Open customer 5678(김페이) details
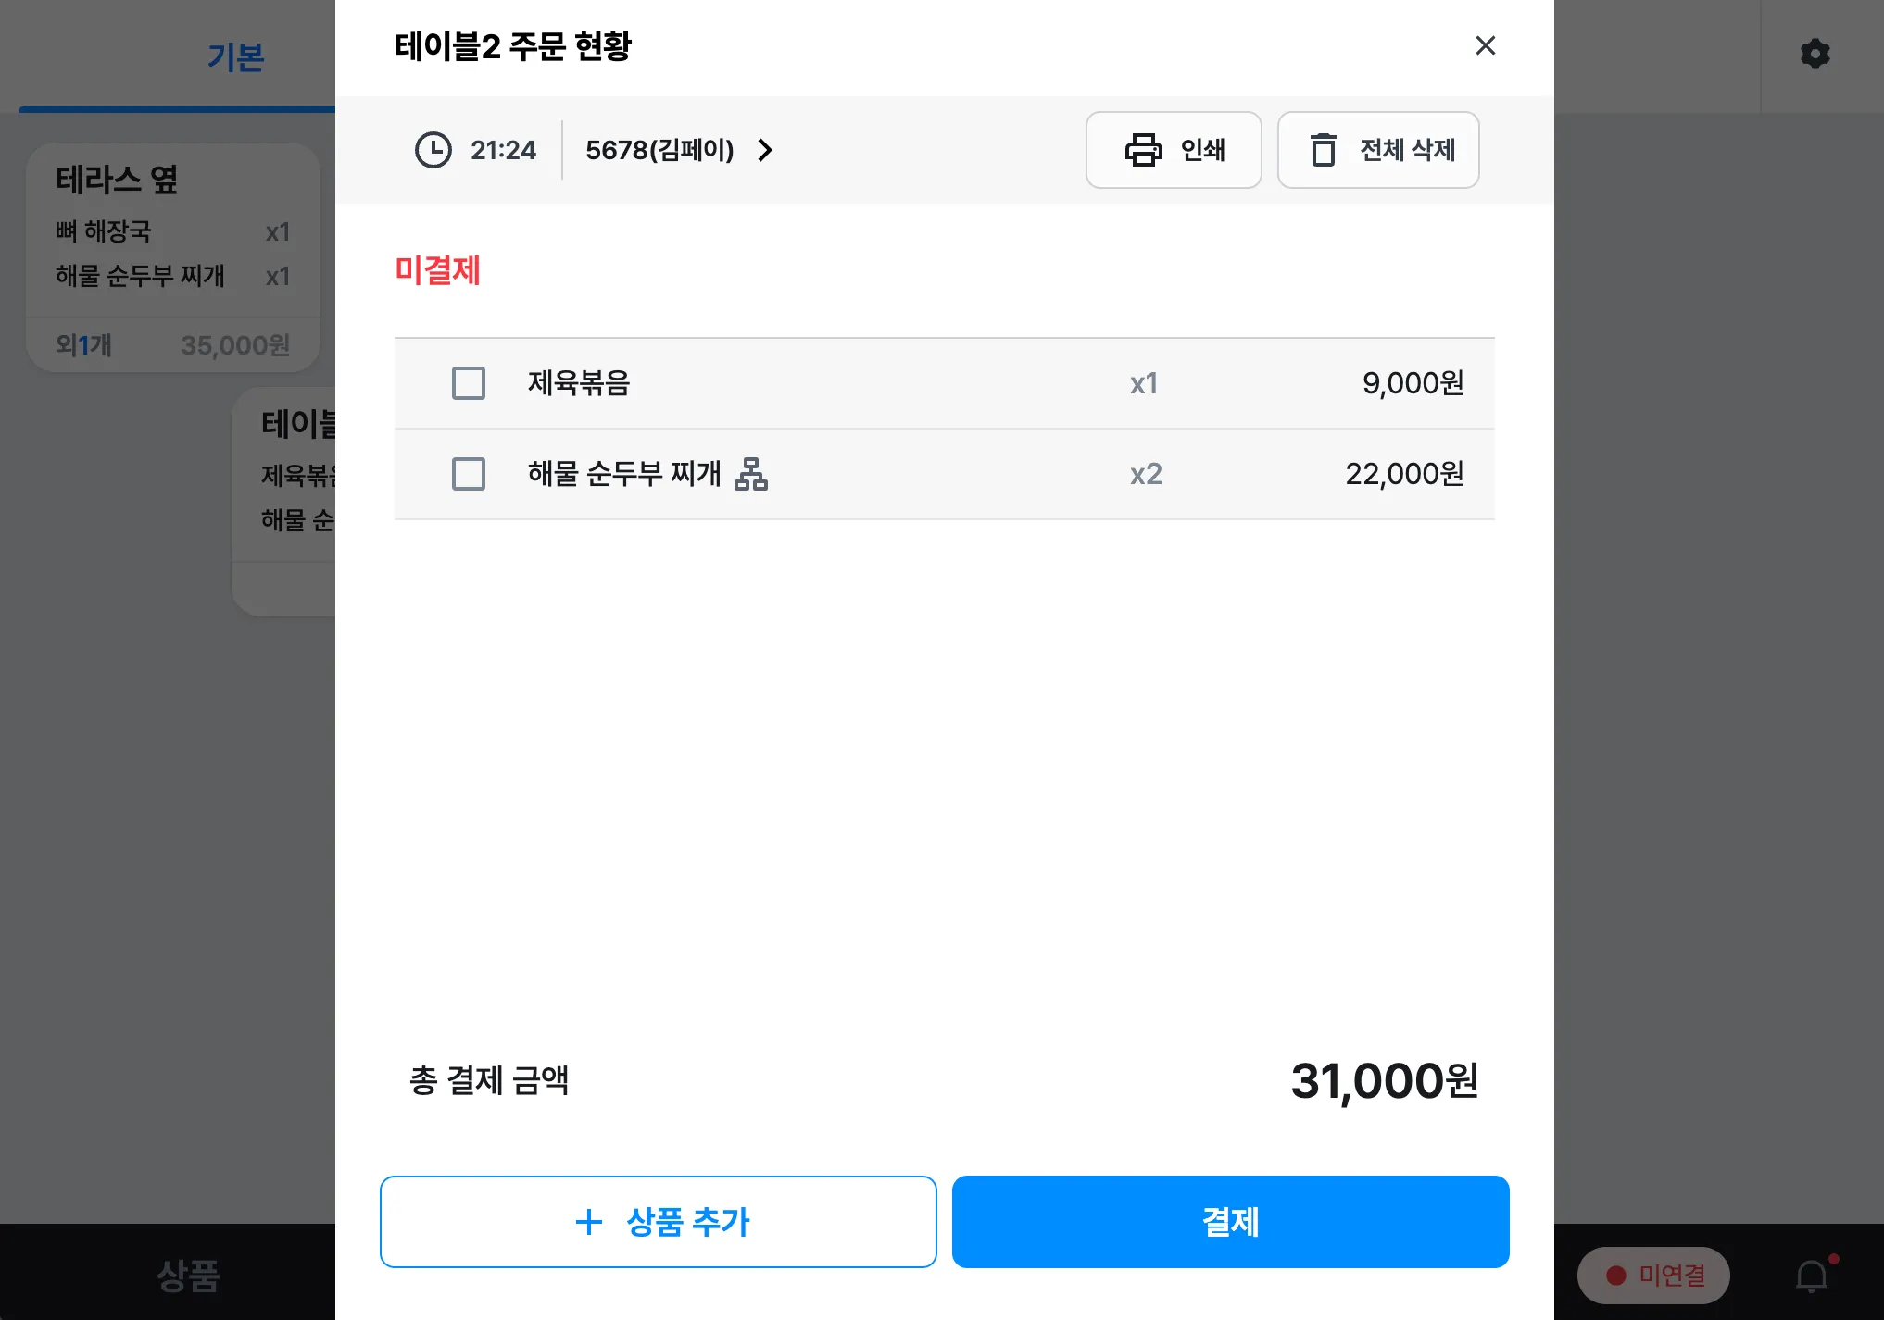Viewport: 1884px width, 1320px height. [x=659, y=150]
